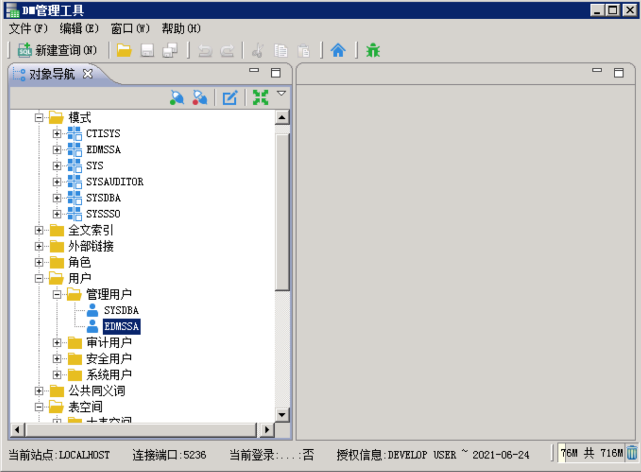
Task: Click the New Query (新建查询) button
Action: pyautogui.click(x=58, y=51)
